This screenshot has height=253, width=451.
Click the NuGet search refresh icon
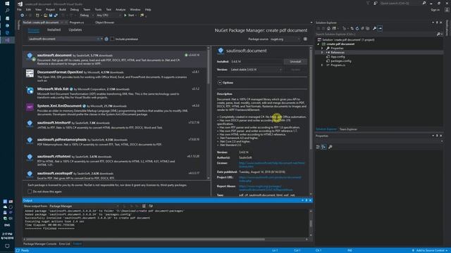pyautogui.click(x=106, y=39)
